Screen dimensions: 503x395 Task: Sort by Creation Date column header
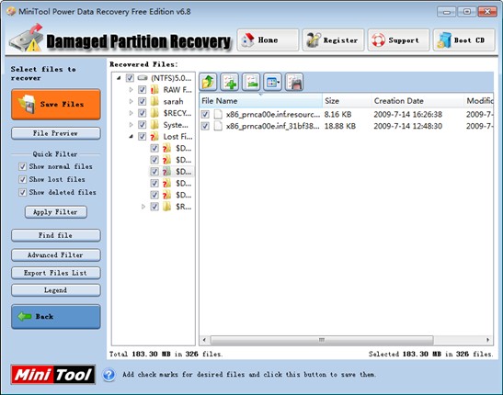point(417,101)
